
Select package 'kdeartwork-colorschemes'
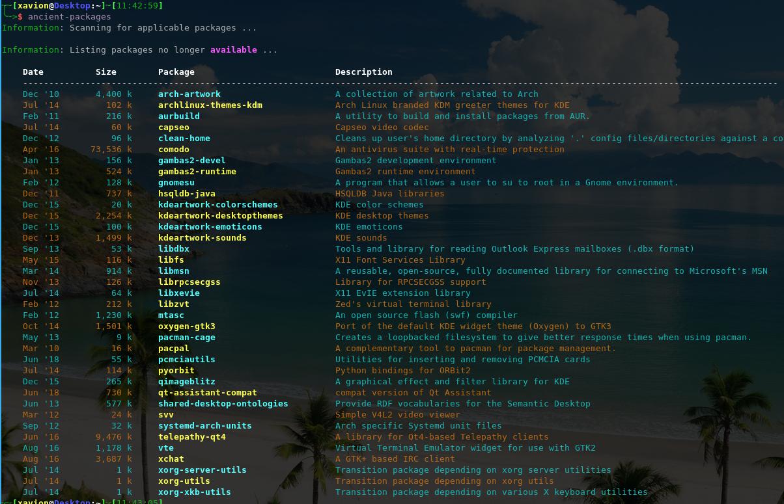(x=218, y=204)
